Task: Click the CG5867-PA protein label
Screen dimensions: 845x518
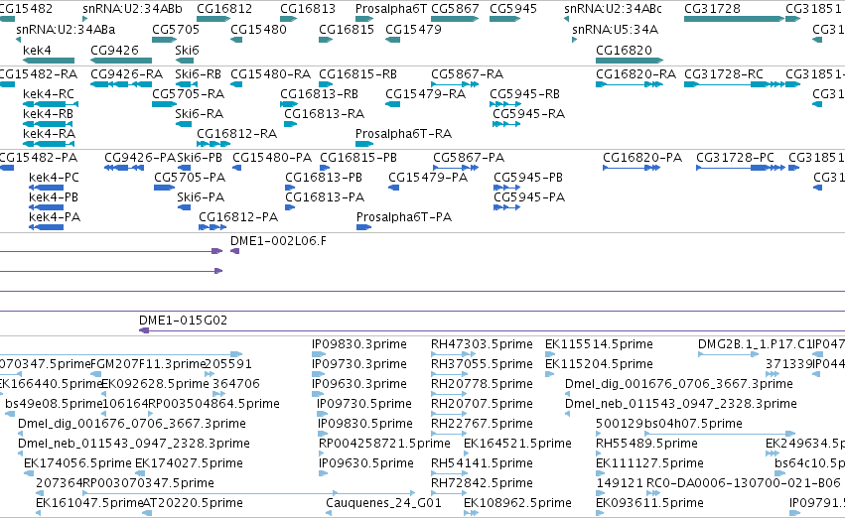Action: click(x=469, y=158)
